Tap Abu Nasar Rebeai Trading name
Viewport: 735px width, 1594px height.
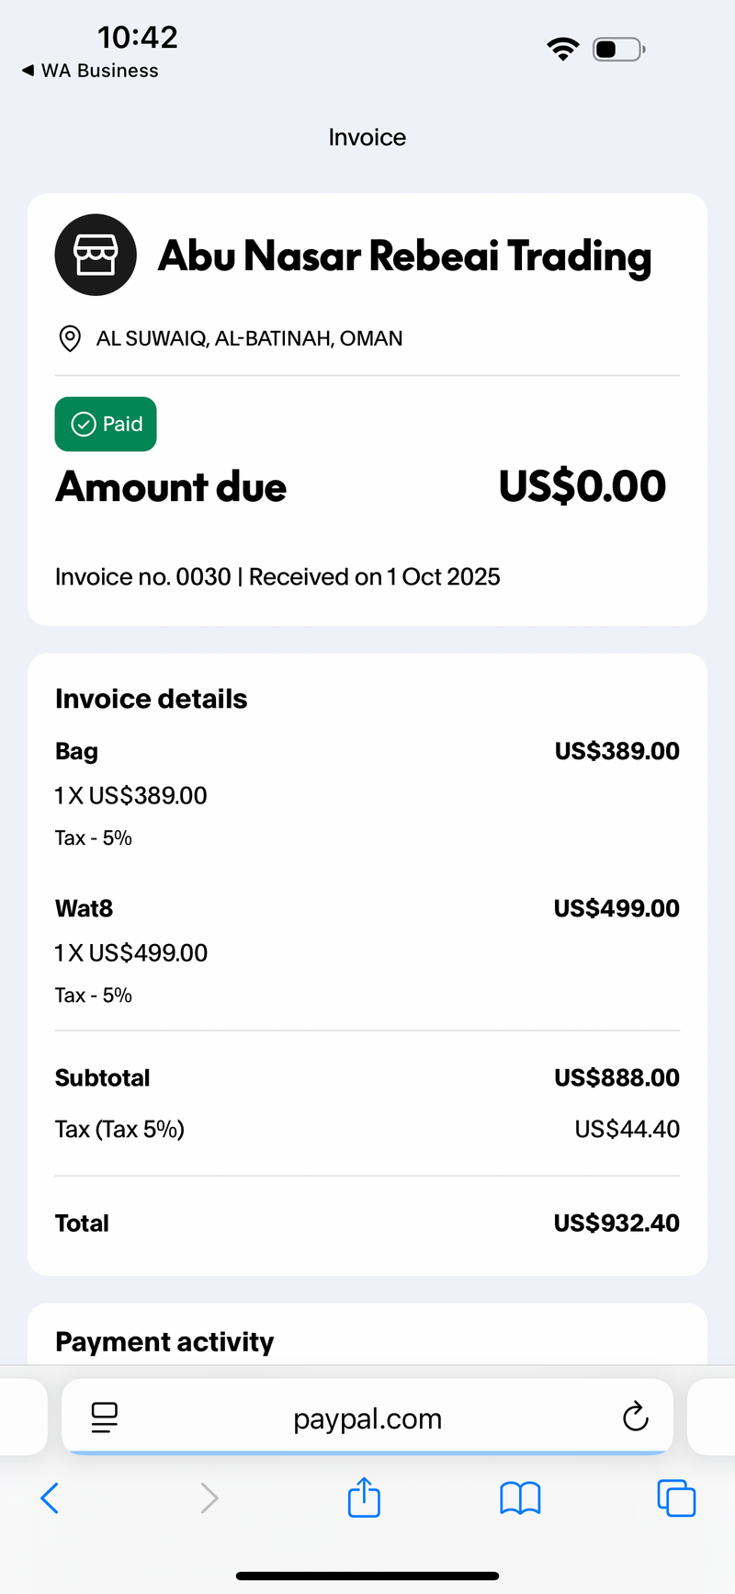click(405, 256)
